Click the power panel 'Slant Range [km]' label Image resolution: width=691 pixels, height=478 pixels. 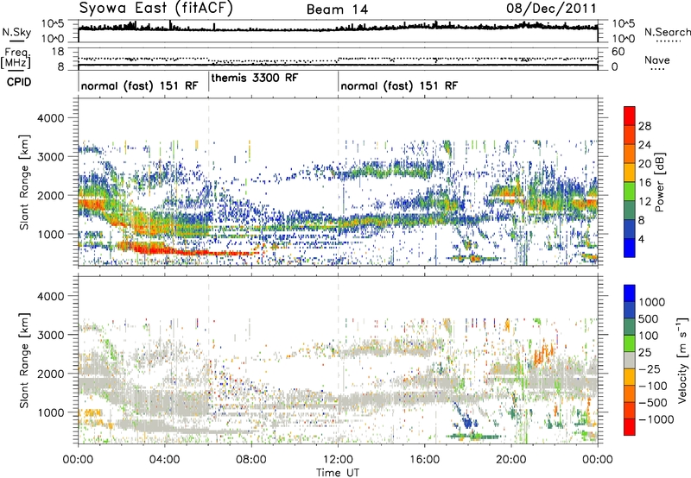tap(24, 182)
